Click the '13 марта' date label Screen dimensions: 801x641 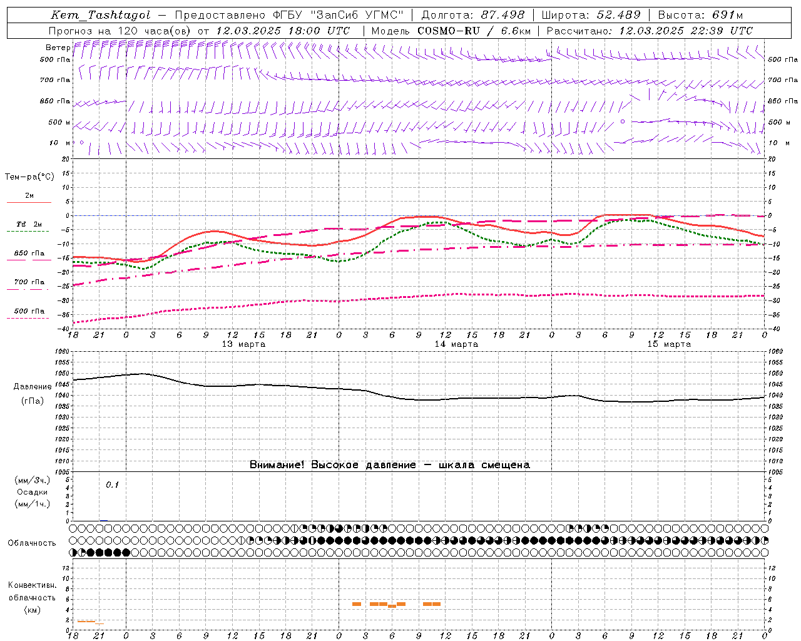[x=243, y=344]
